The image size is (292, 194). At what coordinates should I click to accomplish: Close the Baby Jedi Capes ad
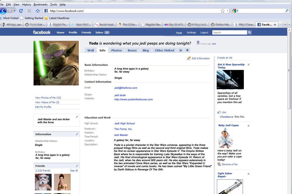click(249, 126)
